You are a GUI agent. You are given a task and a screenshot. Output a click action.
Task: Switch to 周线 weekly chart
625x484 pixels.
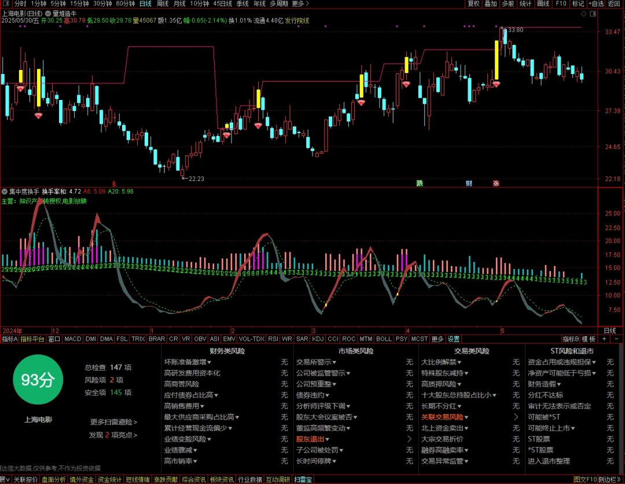point(163,3)
